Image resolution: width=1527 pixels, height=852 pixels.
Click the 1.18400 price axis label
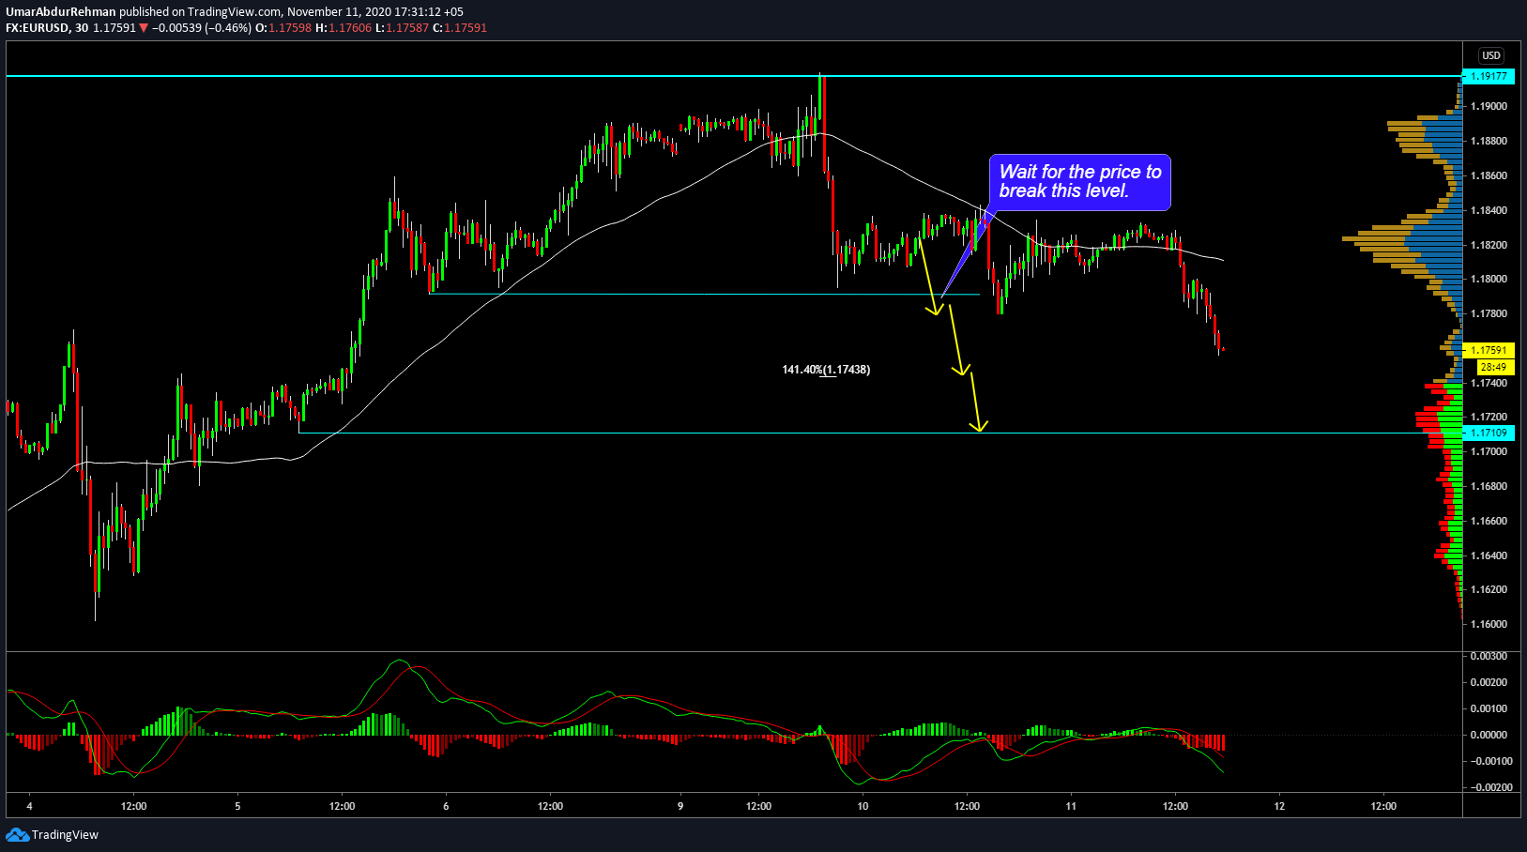(1489, 210)
